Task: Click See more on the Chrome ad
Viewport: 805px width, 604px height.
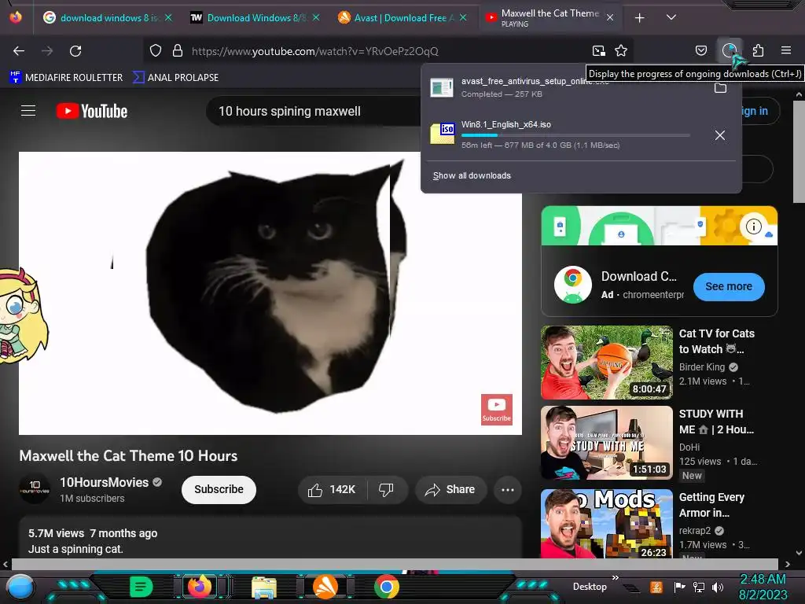Action: [x=729, y=286]
